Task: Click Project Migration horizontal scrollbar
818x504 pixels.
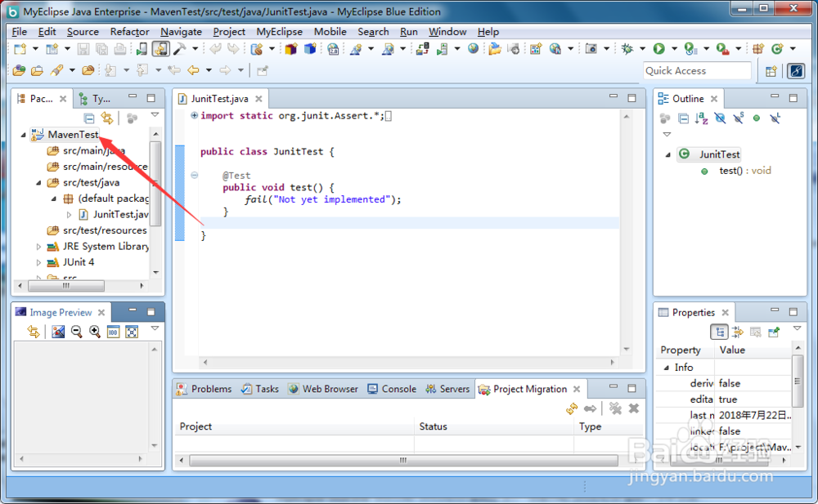Action: pos(403,460)
